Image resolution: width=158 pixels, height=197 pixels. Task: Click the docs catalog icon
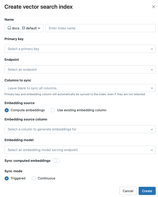9,28
